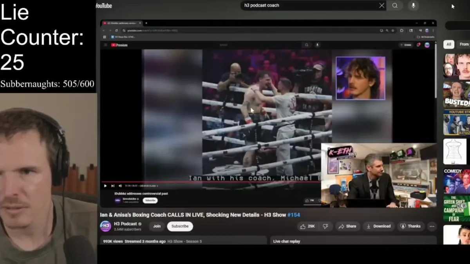Play the embedded iDubbbz video

pyautogui.click(x=105, y=186)
